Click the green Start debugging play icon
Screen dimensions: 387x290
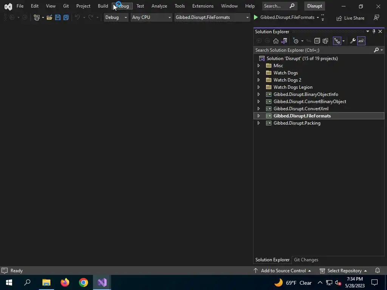[x=256, y=17]
